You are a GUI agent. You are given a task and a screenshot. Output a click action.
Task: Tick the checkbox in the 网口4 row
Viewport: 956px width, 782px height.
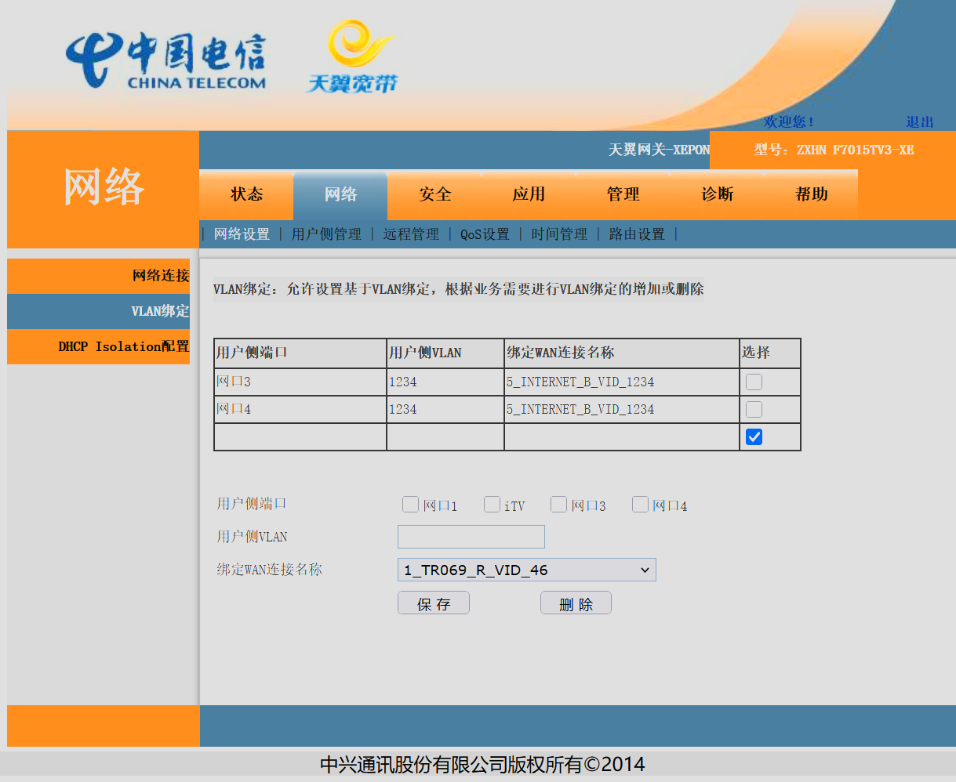(754, 410)
